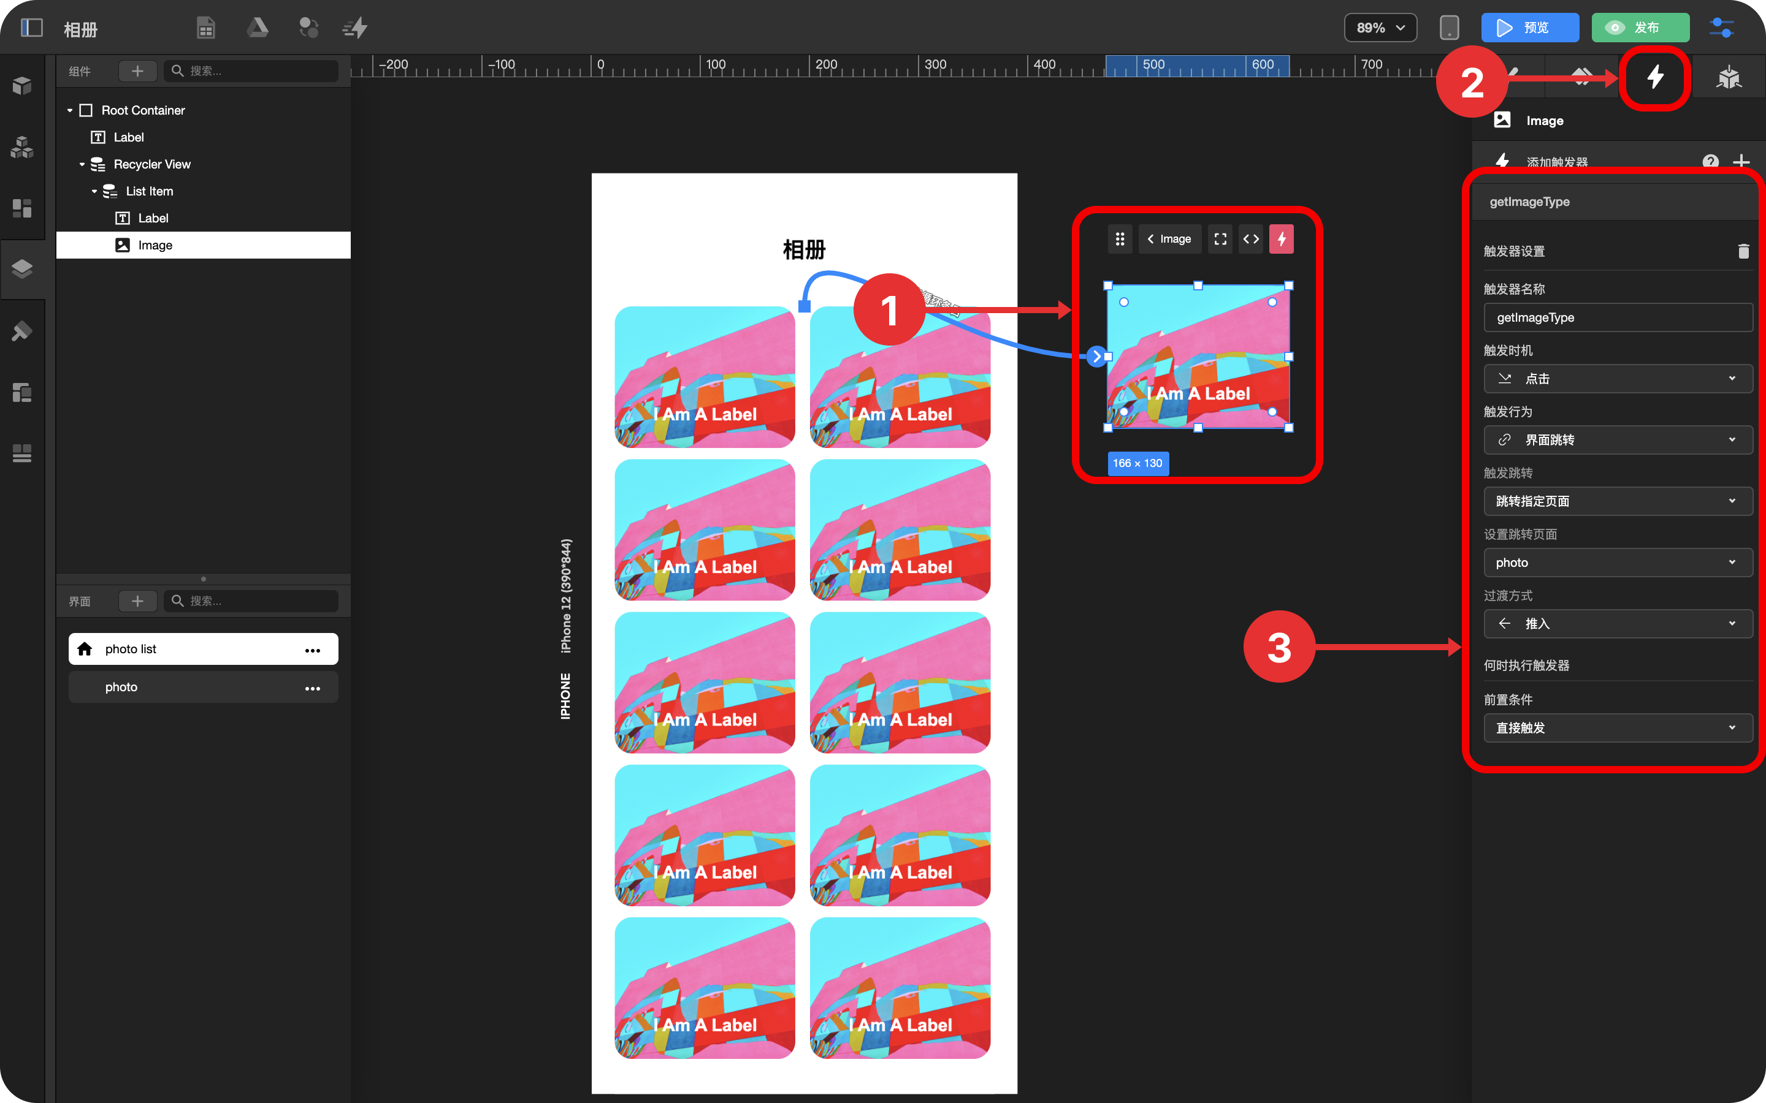Viewport: 1766px width, 1103px height.
Task: Delete the trigger with the trash icon
Action: pyautogui.click(x=1743, y=251)
